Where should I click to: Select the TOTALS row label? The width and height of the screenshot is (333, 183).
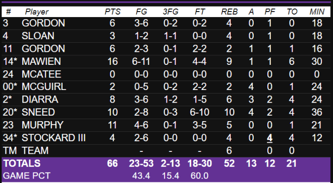pos(22,163)
